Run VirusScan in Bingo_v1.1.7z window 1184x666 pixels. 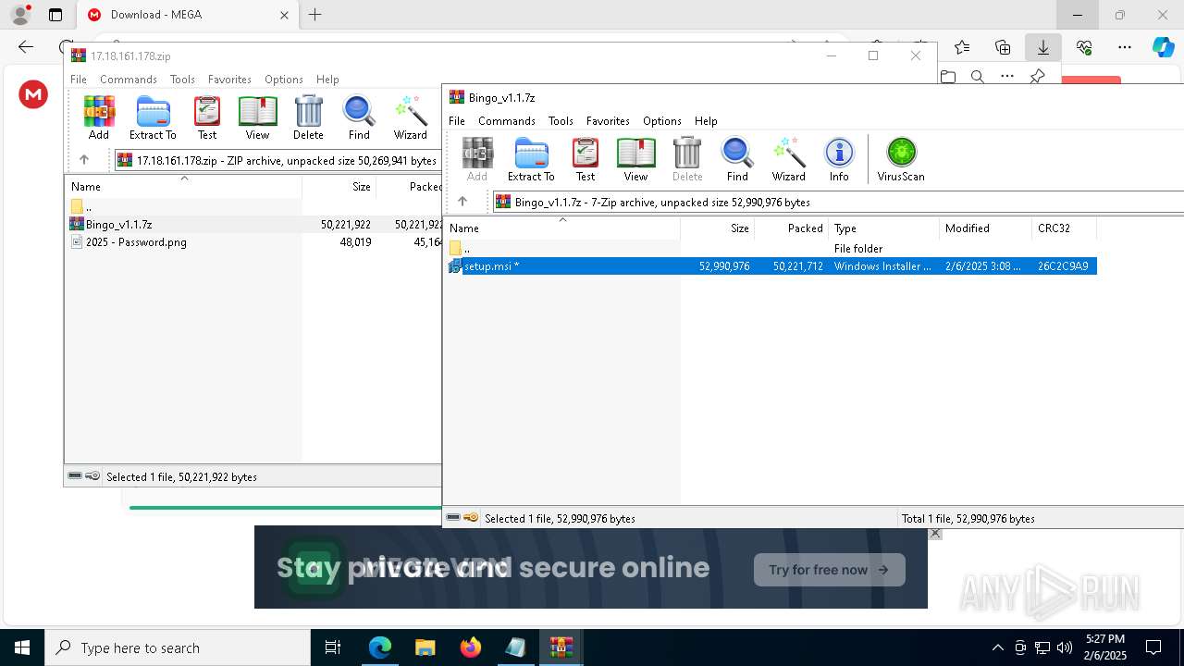(901, 159)
